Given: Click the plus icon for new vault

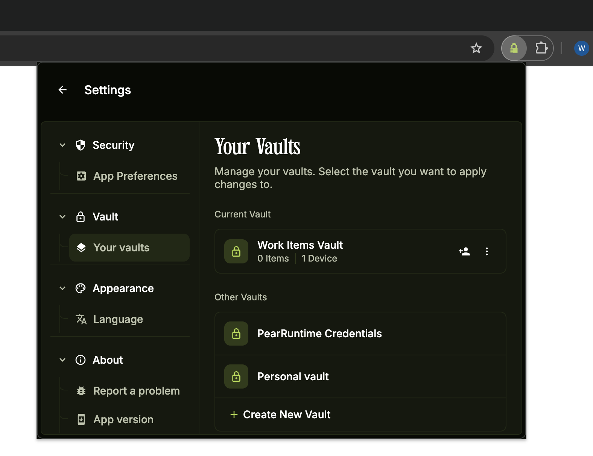Looking at the screenshot, I should click(234, 415).
